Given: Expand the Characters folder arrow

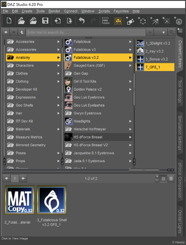Looking at the screenshot, I should point(58,65).
